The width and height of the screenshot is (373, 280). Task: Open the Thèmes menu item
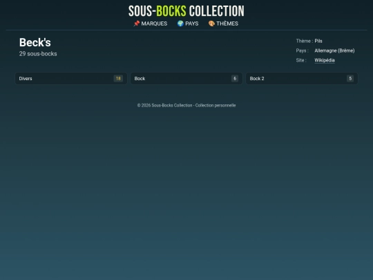tap(223, 24)
